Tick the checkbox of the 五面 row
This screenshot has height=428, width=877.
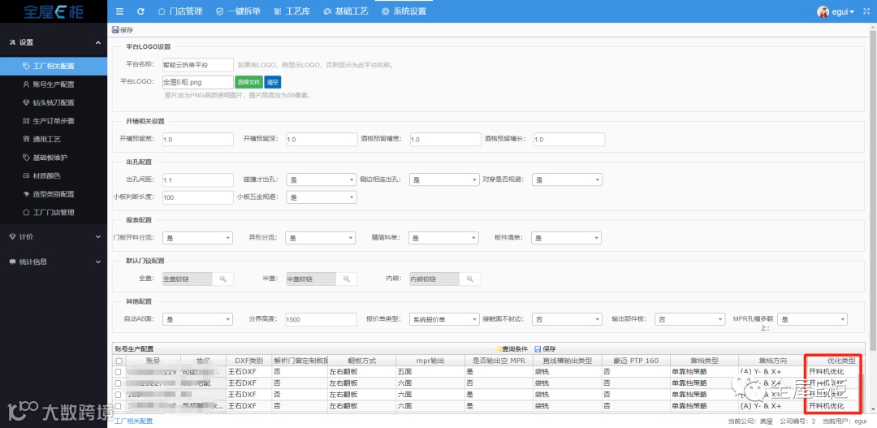tap(118, 372)
